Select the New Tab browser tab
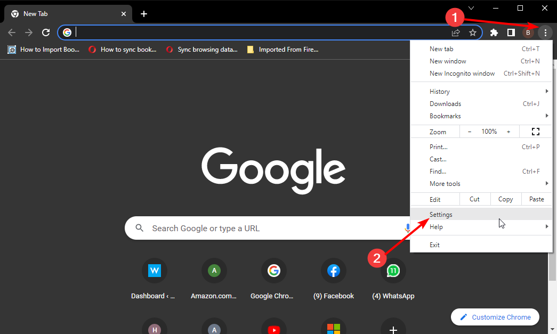Image resolution: width=557 pixels, height=334 pixels. tap(68, 14)
